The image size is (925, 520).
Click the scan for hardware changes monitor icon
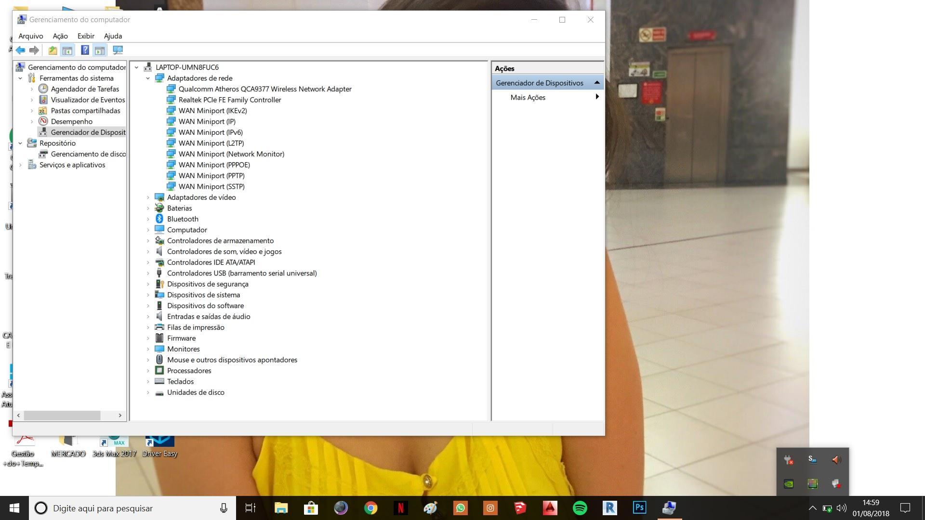118,50
